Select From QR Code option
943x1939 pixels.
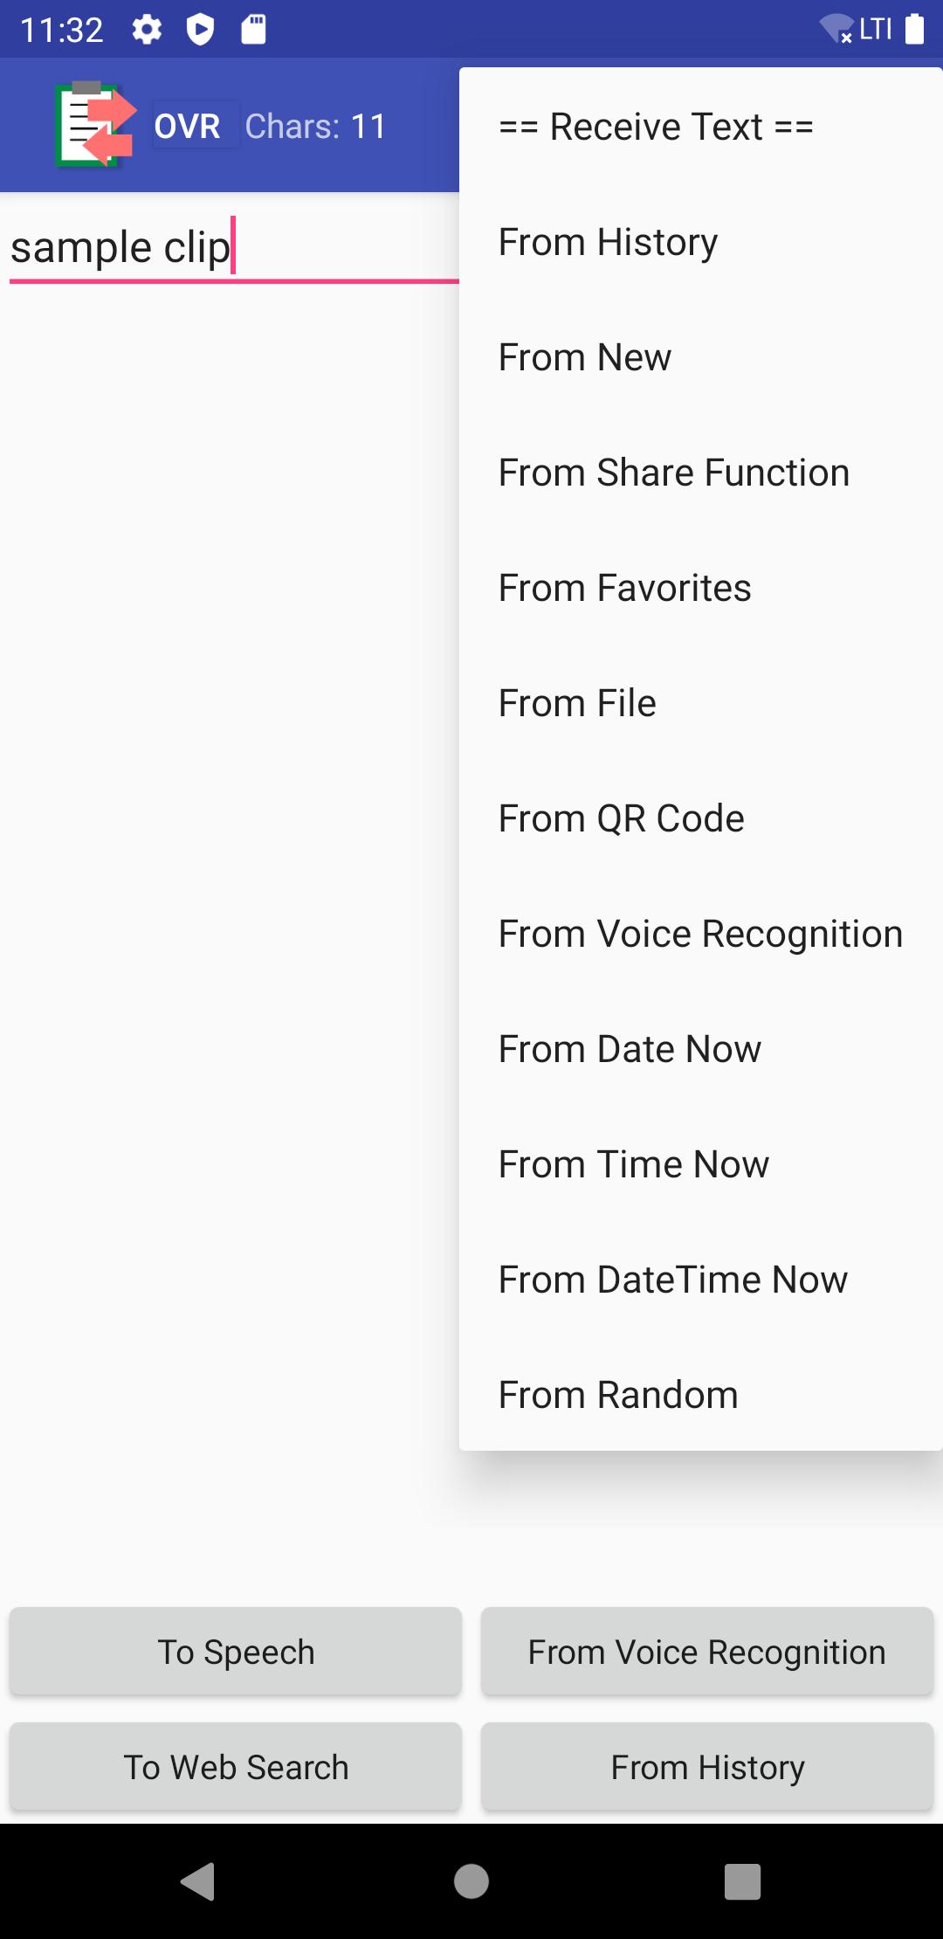coord(701,818)
